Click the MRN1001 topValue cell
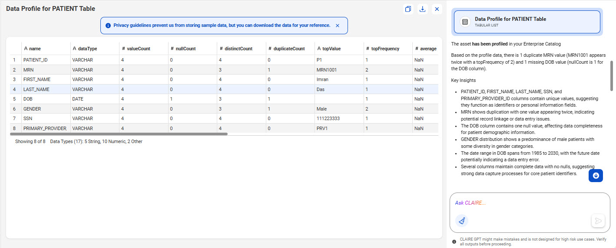Image resolution: width=616 pixels, height=248 pixels. [339, 70]
